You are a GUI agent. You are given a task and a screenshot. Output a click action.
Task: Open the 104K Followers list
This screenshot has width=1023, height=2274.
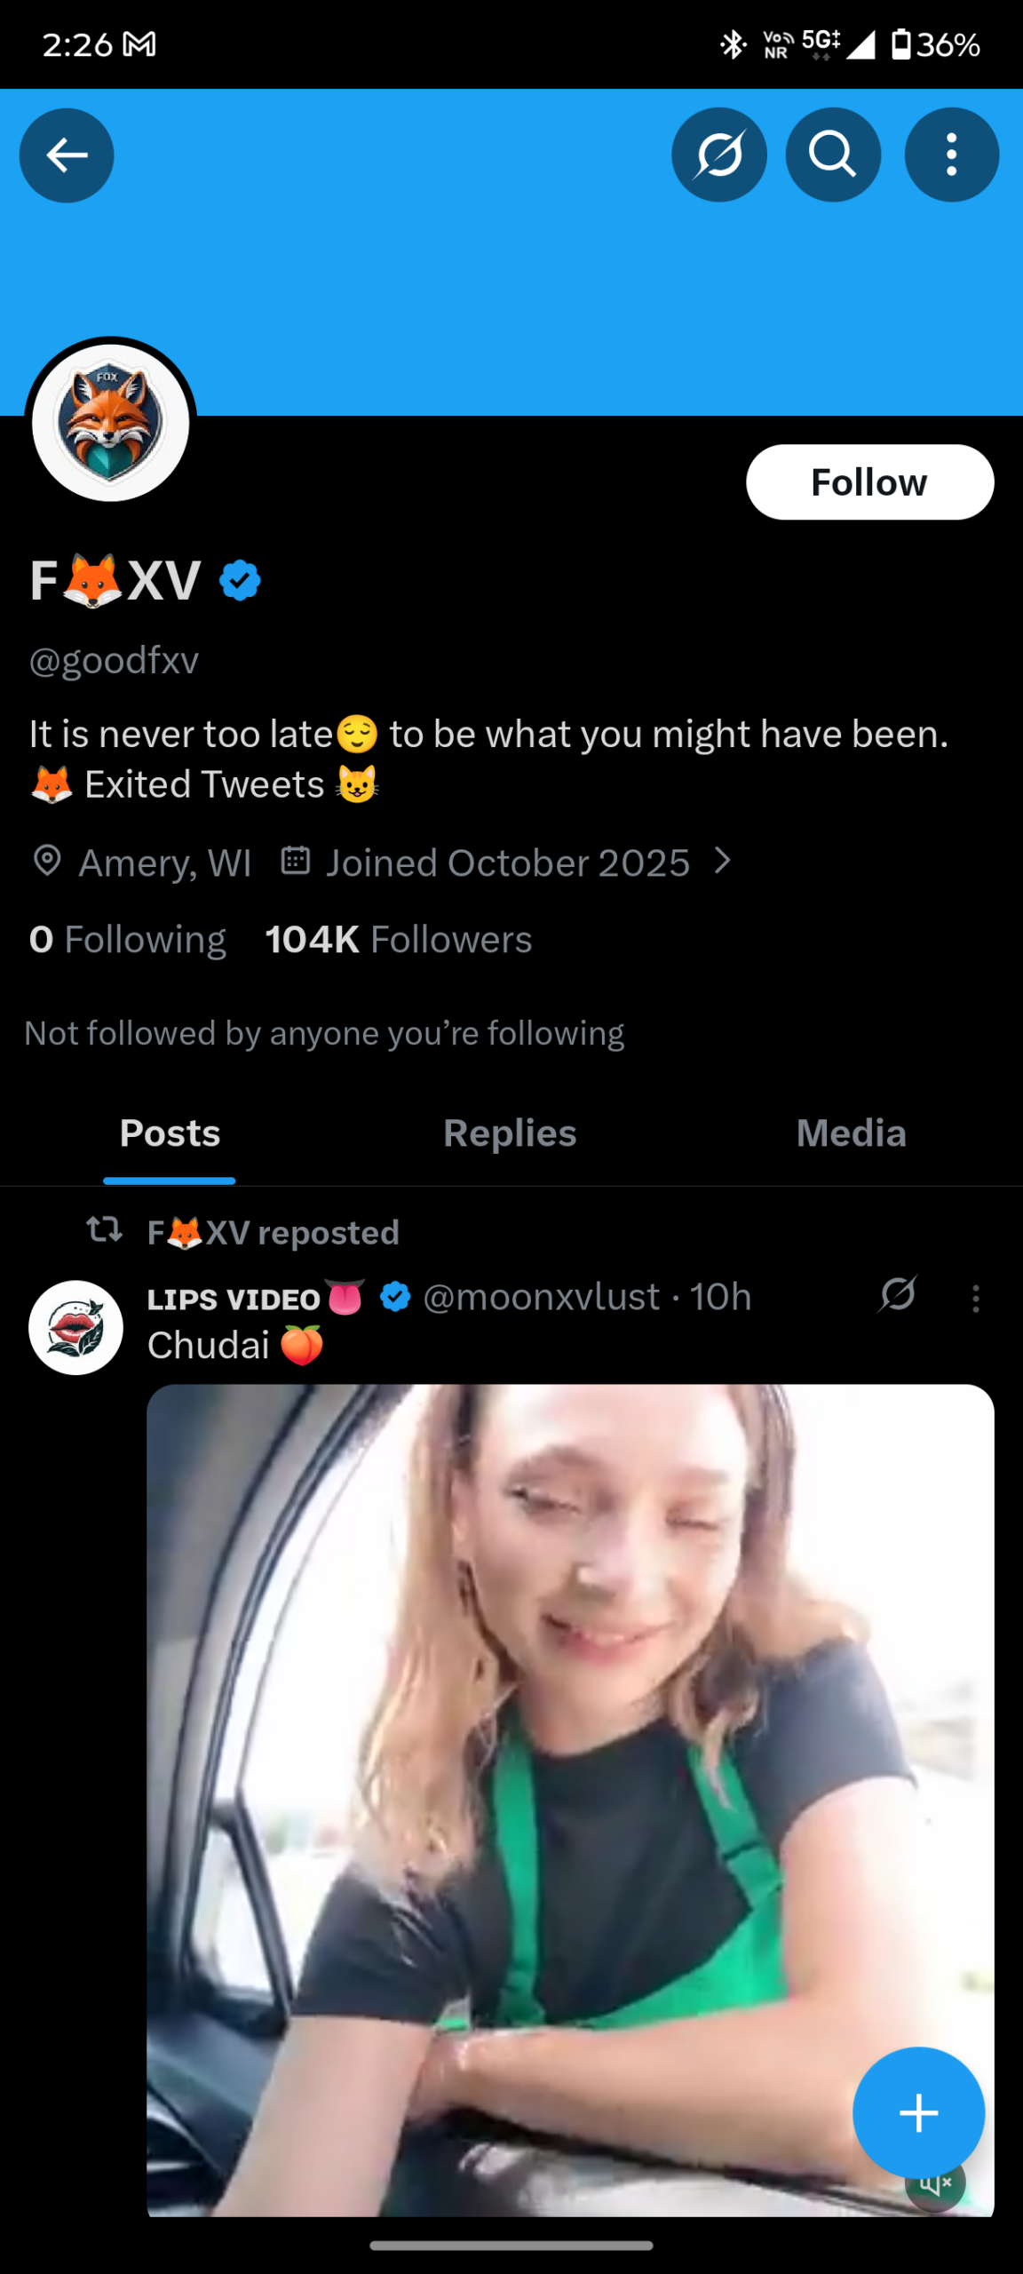(x=399, y=940)
